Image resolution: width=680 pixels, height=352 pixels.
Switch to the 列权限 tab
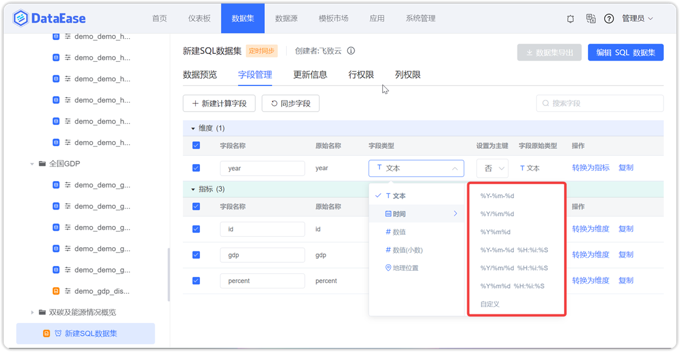(408, 75)
